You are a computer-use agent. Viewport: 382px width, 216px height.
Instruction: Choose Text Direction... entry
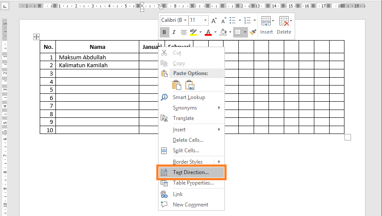pyautogui.click(x=191, y=172)
